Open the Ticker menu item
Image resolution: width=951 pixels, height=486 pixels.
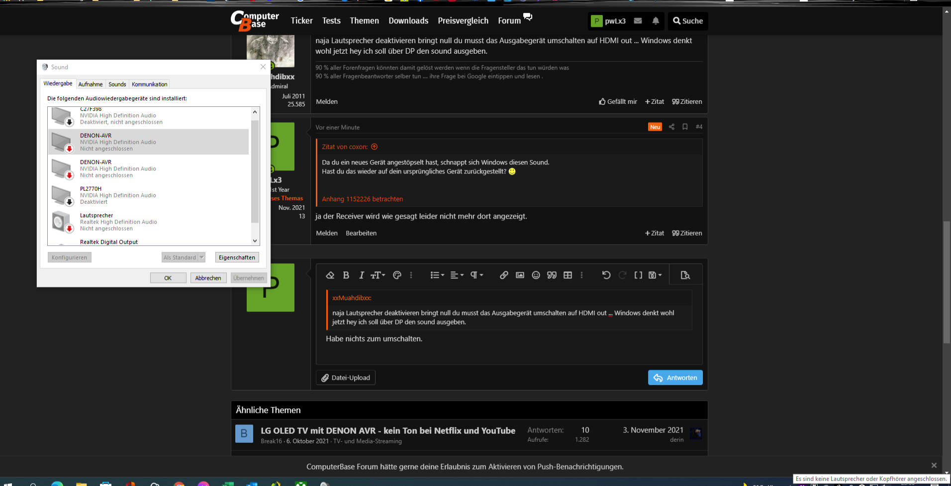[301, 21]
